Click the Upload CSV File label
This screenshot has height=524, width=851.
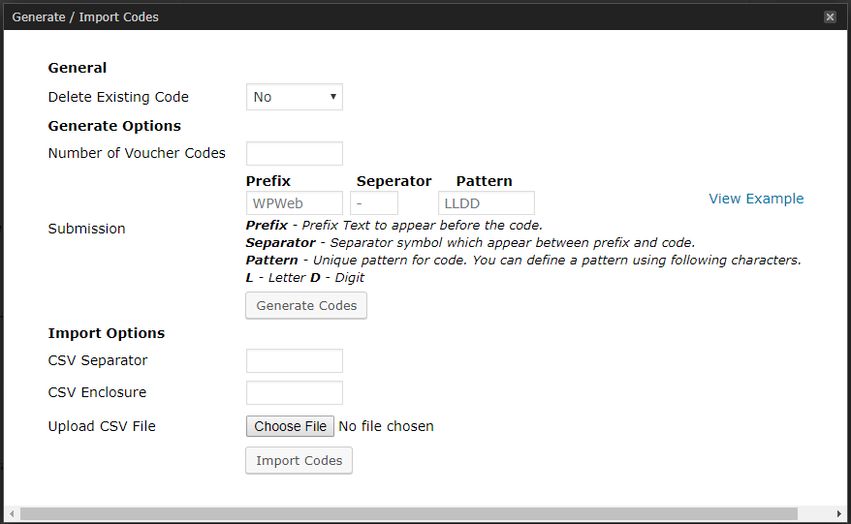point(102,426)
